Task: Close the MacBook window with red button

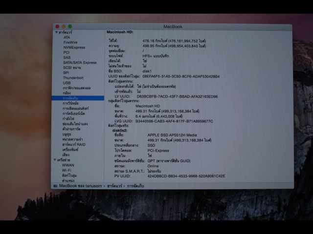Action: [x=57, y=26]
